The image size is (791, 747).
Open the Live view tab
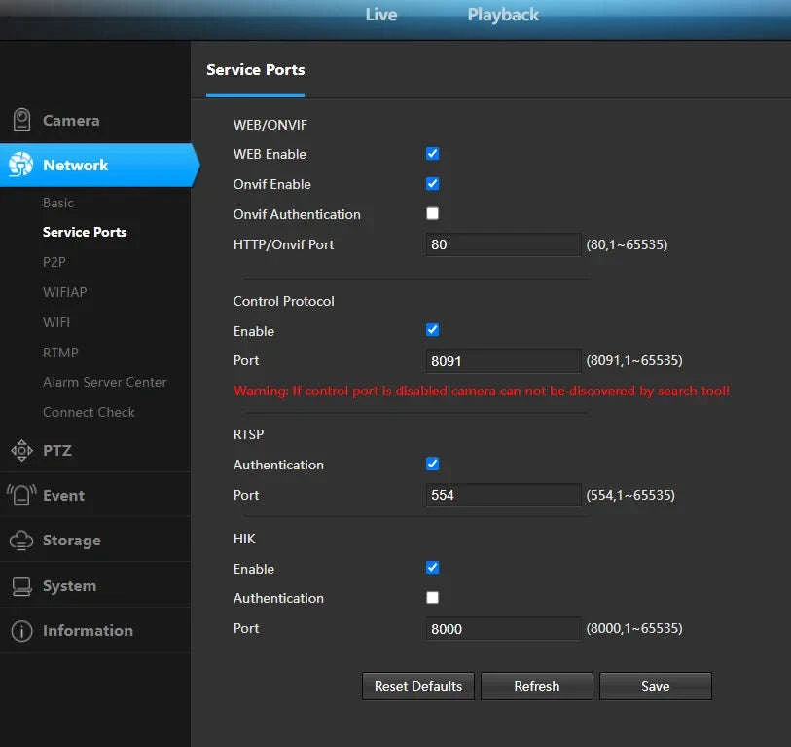click(x=381, y=15)
